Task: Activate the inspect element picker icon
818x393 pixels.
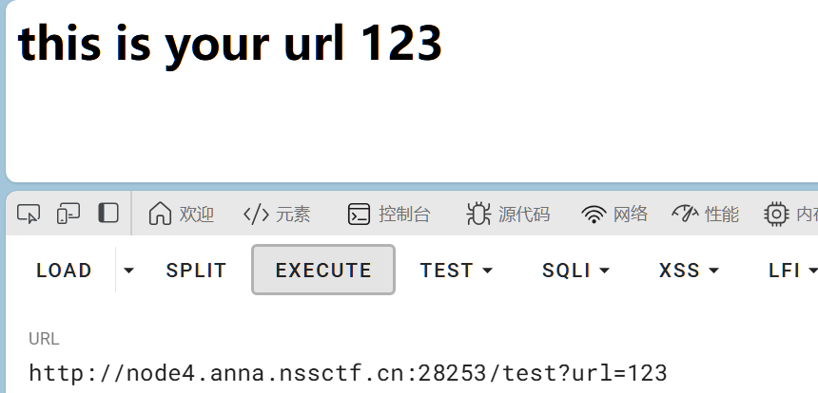Action: point(29,214)
